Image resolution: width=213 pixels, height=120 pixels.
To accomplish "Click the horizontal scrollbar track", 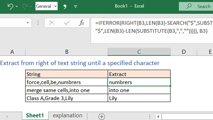I will [187, 117].
